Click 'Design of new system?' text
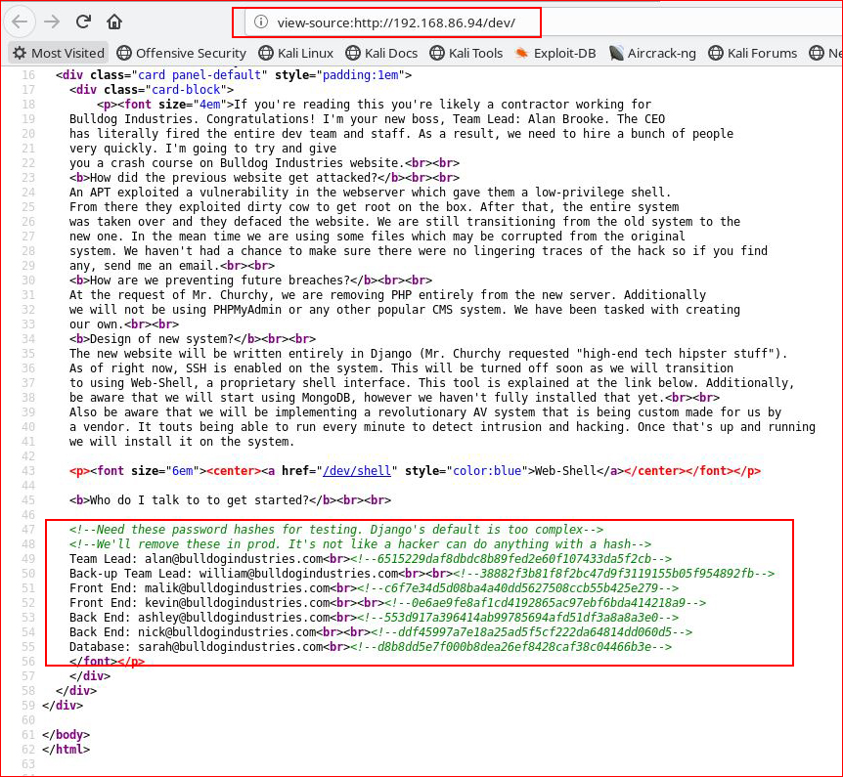This screenshot has width=843, height=777. tap(161, 339)
